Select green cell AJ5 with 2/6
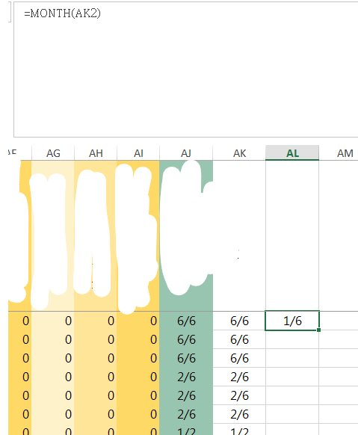The width and height of the screenshot is (358, 435). click(x=186, y=377)
